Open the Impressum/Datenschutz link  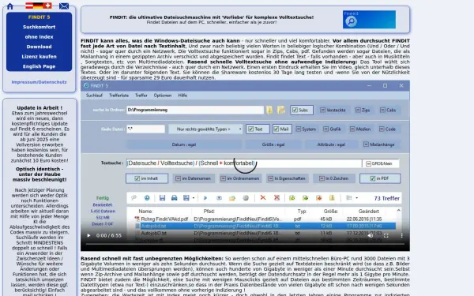39,82
